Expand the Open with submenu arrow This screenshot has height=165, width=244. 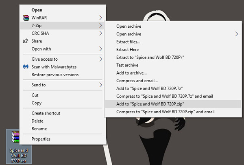tap(101, 49)
